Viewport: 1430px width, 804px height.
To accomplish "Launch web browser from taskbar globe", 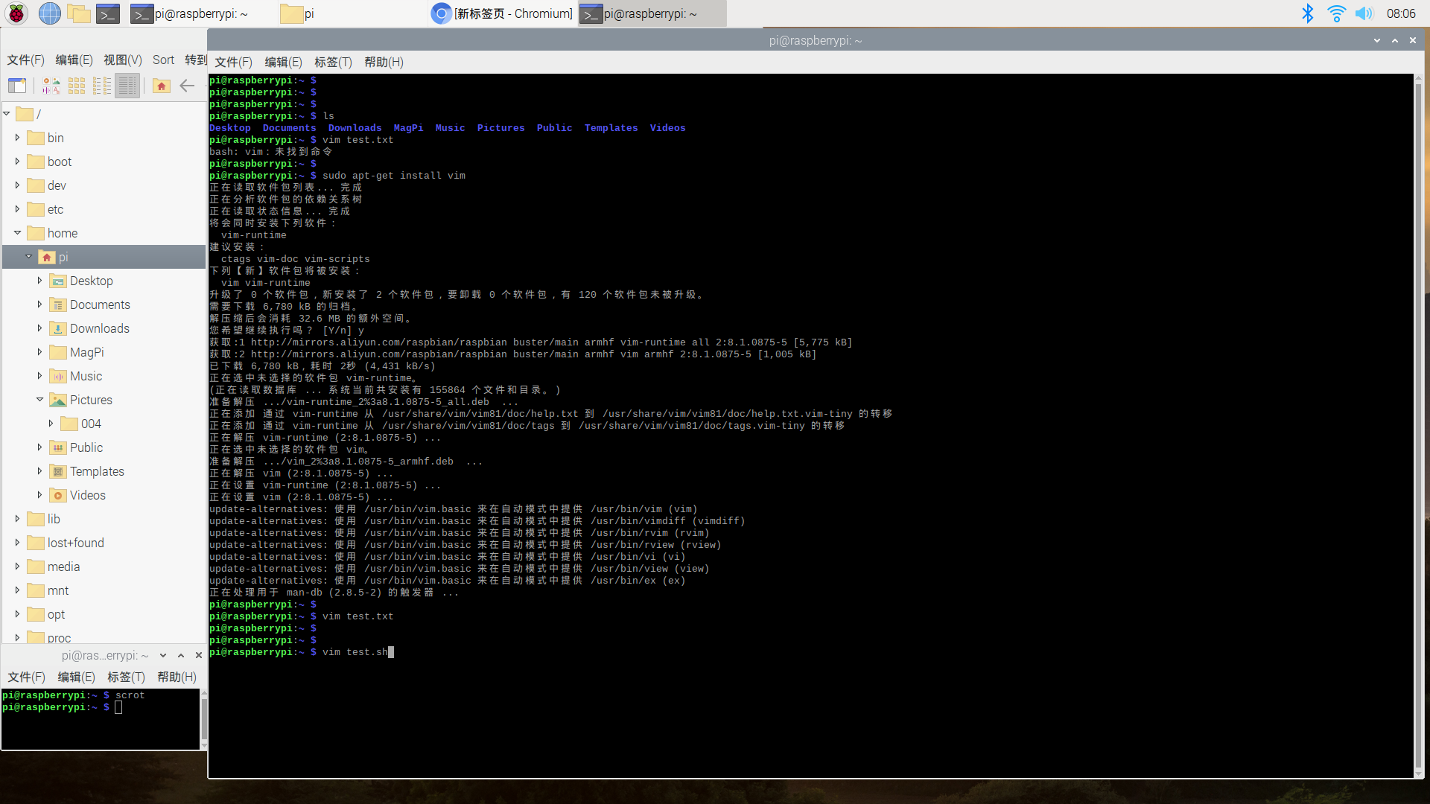I will pos(49,13).
